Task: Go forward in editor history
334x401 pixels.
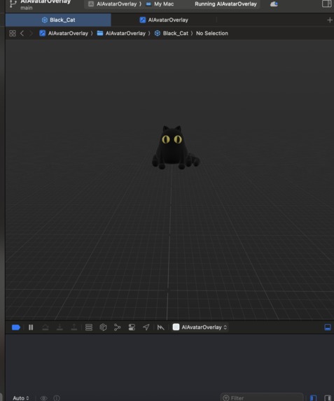Action: (x=31, y=34)
